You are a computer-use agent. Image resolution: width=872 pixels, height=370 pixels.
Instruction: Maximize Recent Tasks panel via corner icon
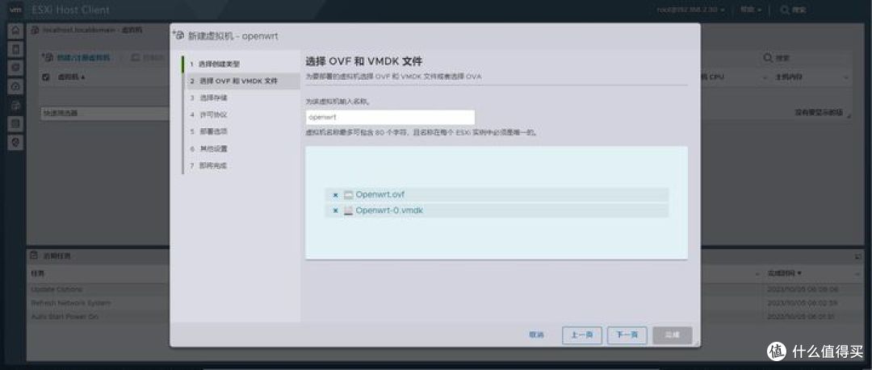pos(857,256)
